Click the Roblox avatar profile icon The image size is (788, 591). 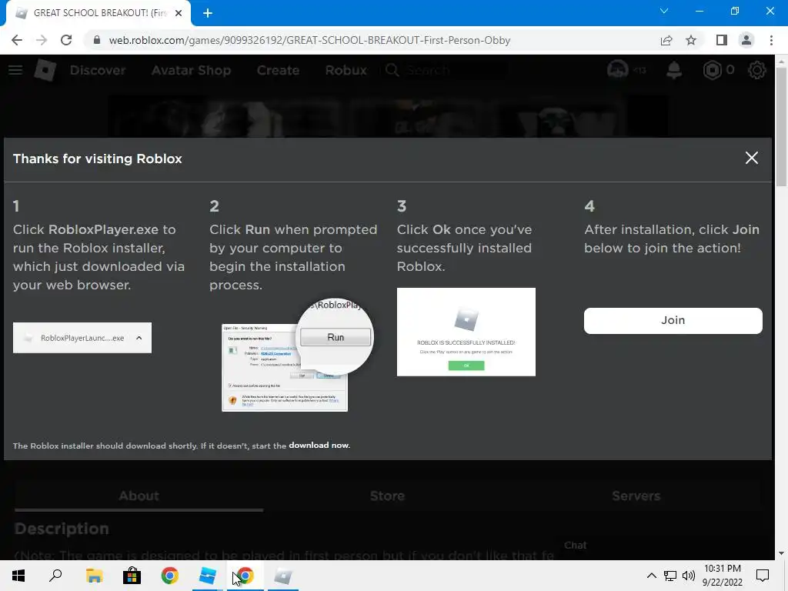pyautogui.click(x=618, y=70)
